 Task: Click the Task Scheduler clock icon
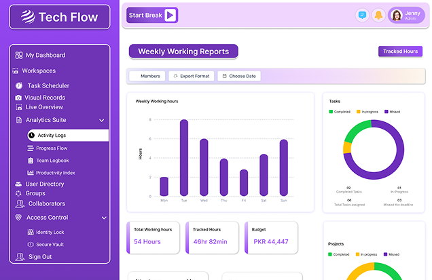(19, 86)
